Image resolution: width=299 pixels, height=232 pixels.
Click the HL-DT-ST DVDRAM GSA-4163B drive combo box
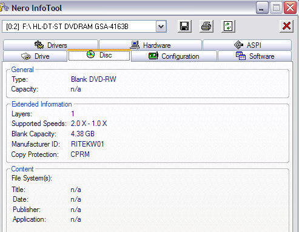[x=84, y=26]
